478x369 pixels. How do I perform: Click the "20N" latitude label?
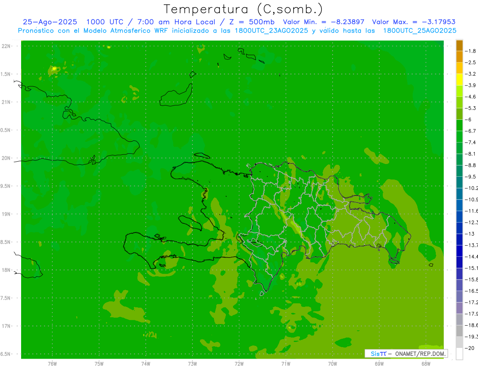(x=6, y=158)
